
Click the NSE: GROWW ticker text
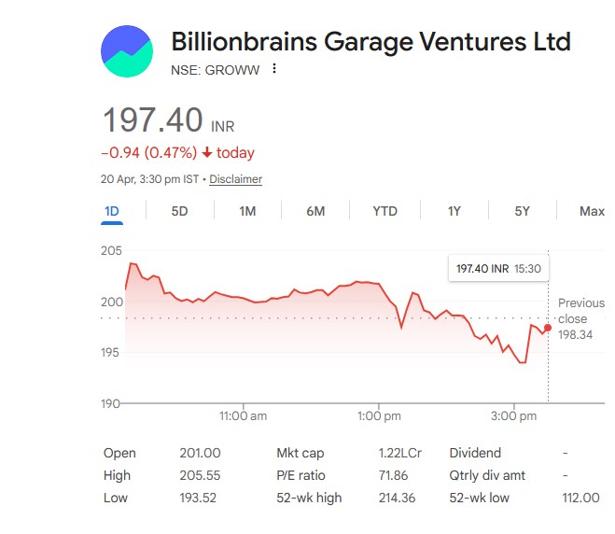(x=213, y=68)
